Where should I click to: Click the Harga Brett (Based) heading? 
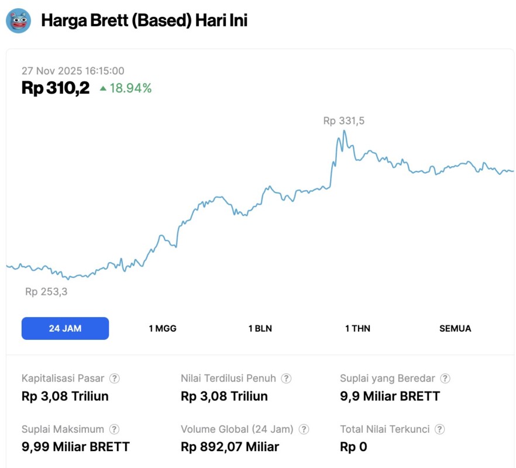point(144,21)
